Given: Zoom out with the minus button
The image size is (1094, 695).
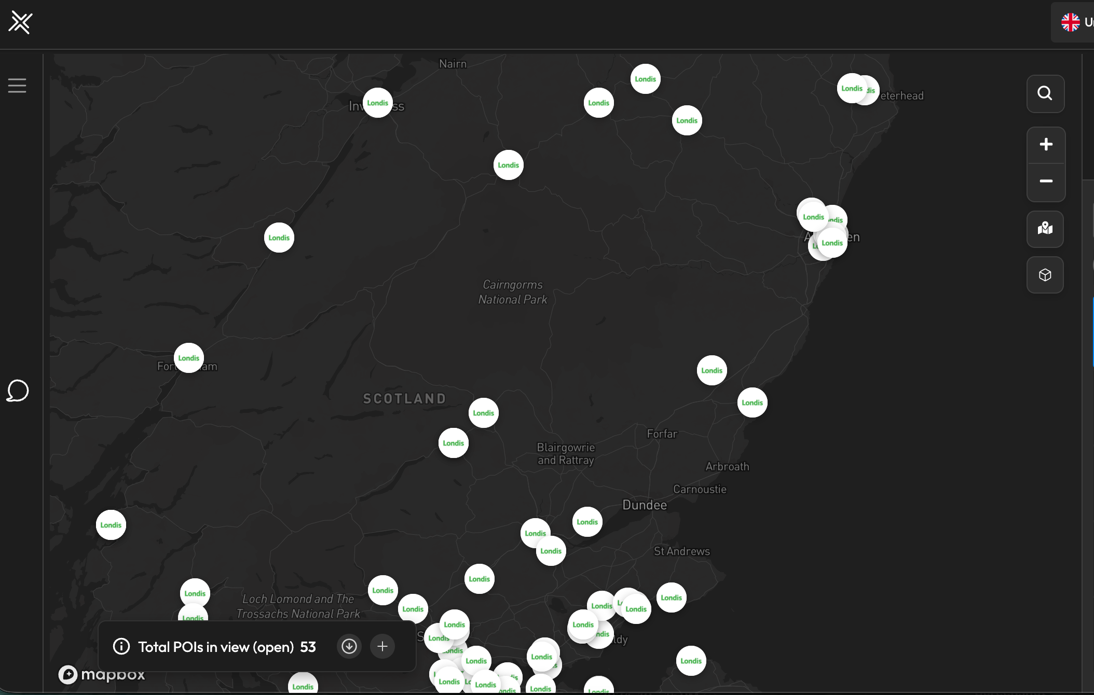Looking at the screenshot, I should (1046, 181).
